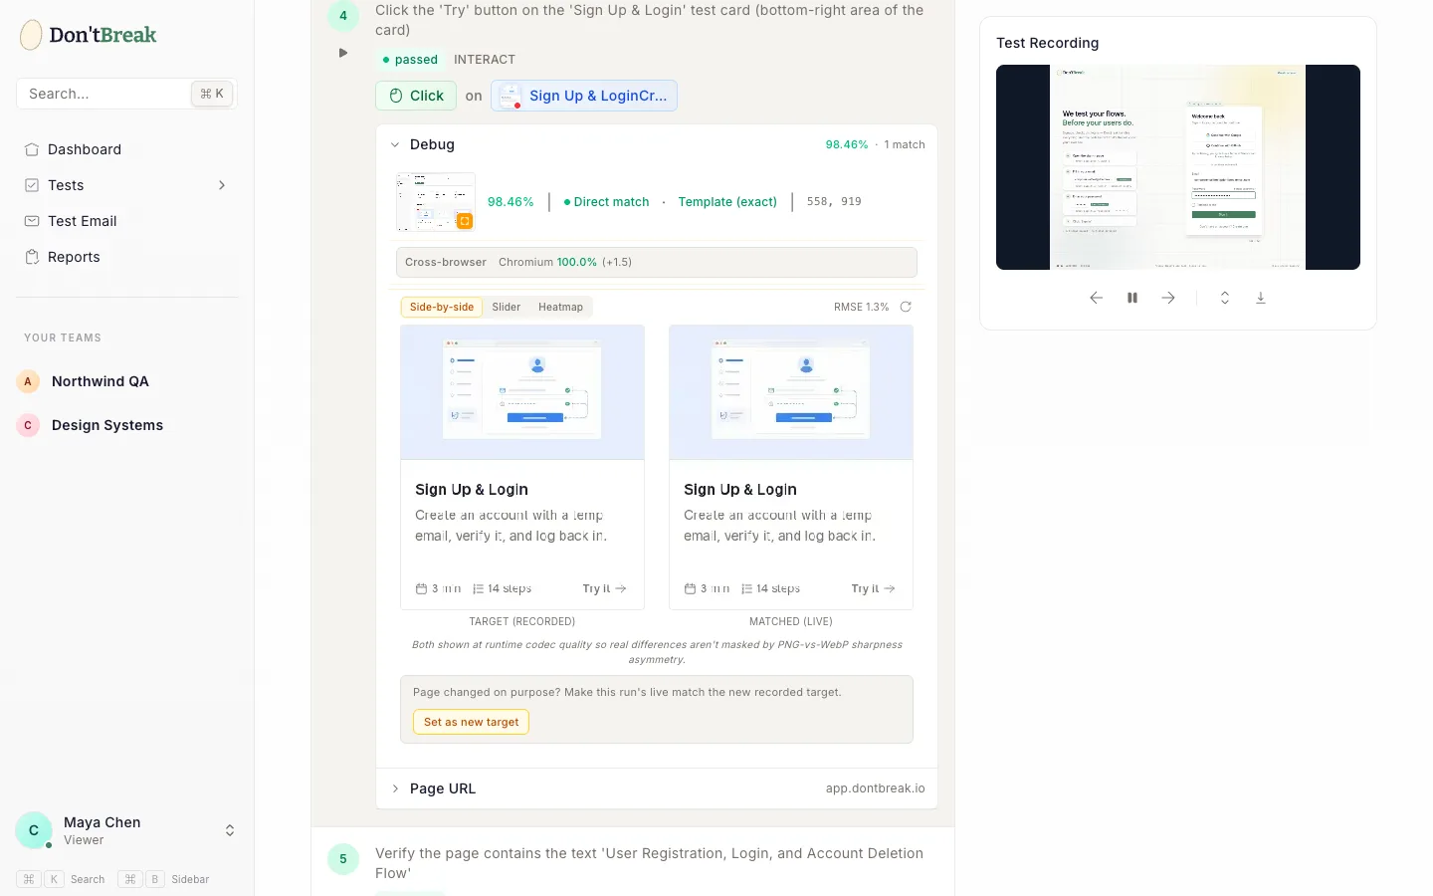Viewport: 1433px width, 896px height.
Task: Click the Test Recording video preview
Action: [x=1178, y=167]
